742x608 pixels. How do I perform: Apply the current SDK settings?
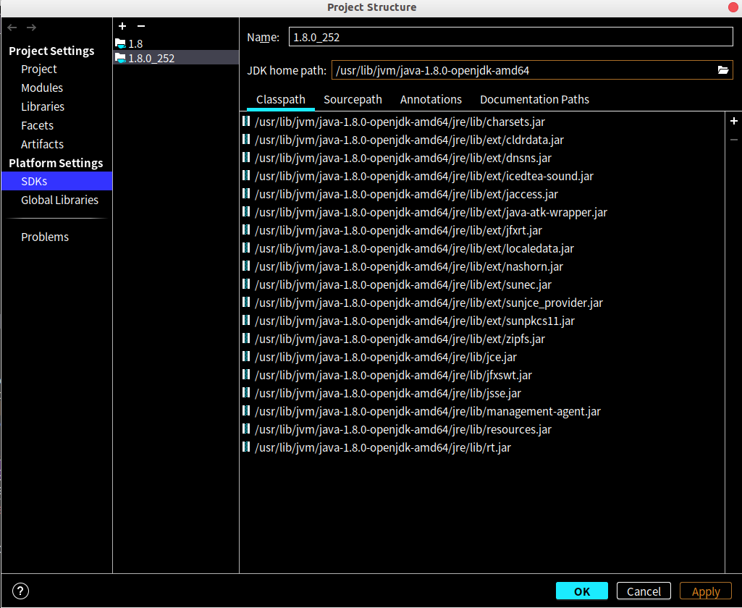click(x=705, y=591)
